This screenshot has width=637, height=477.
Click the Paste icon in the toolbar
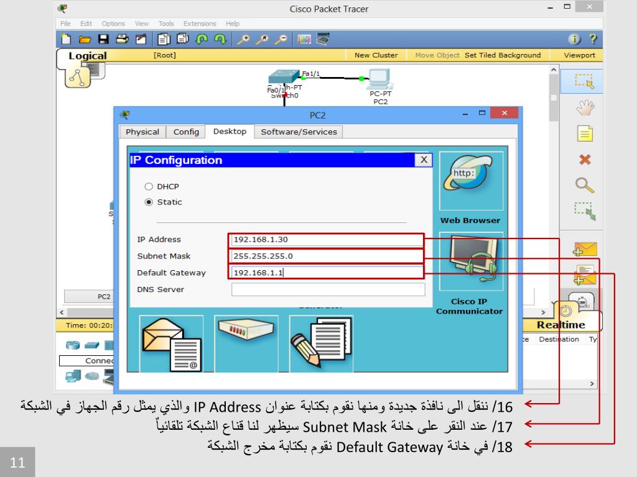click(x=183, y=39)
